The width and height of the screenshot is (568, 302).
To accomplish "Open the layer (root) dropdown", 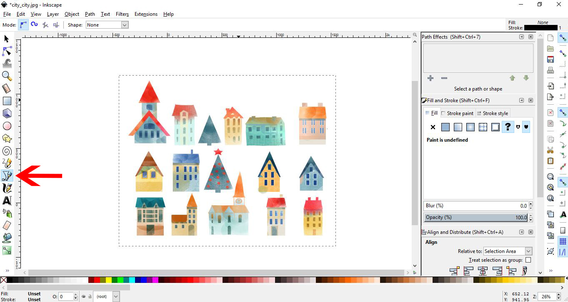I will tap(106, 297).
